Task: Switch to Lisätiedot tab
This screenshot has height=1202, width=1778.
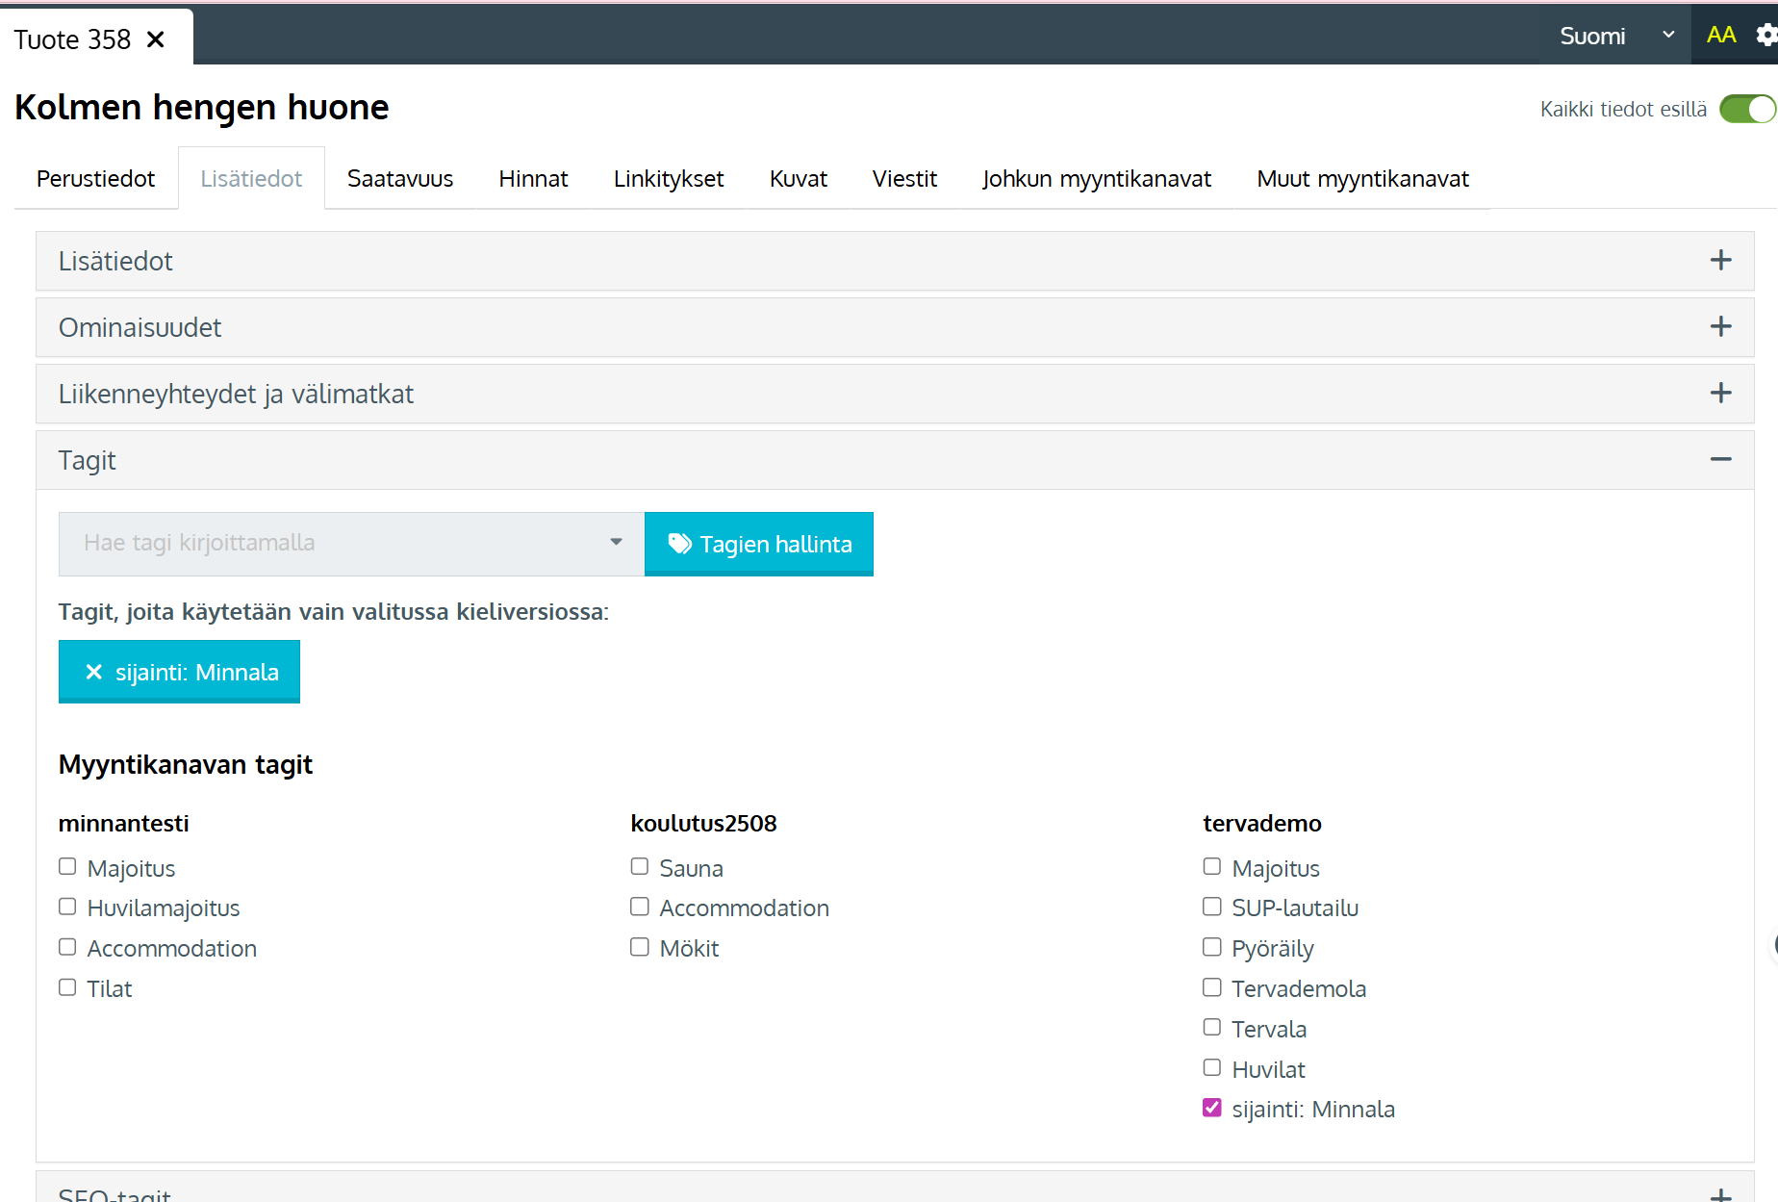Action: coord(251,179)
